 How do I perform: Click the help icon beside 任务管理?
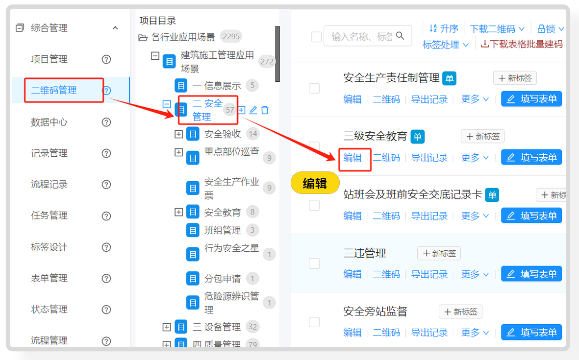coord(106,216)
